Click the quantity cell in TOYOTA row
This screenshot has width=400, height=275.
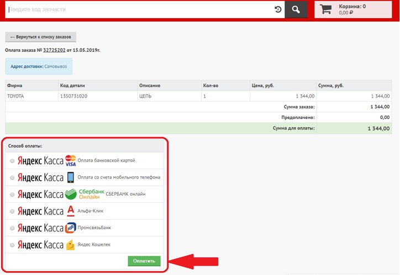click(x=225, y=96)
